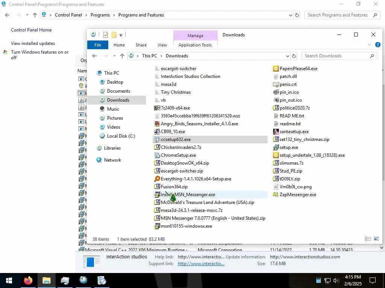Open the File menu tab
The image size is (385, 288).
98,45
